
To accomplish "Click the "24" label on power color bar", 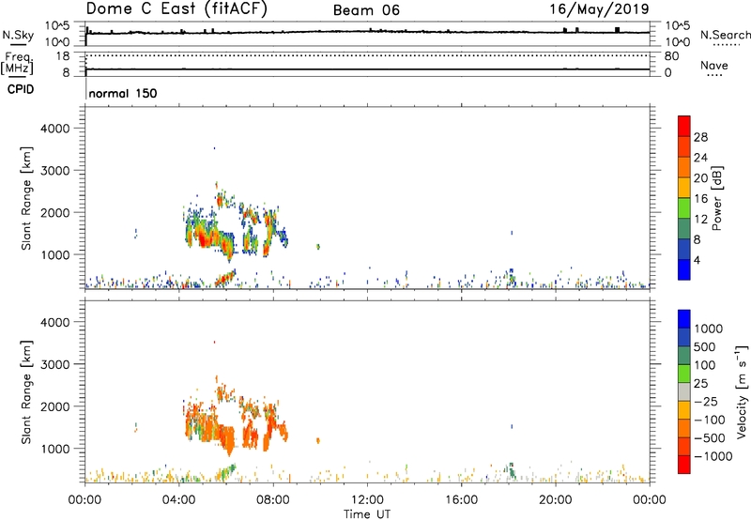I will point(700,158).
